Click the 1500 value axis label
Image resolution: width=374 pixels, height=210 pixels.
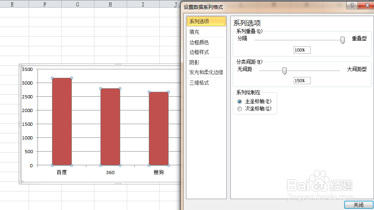coord(27,124)
